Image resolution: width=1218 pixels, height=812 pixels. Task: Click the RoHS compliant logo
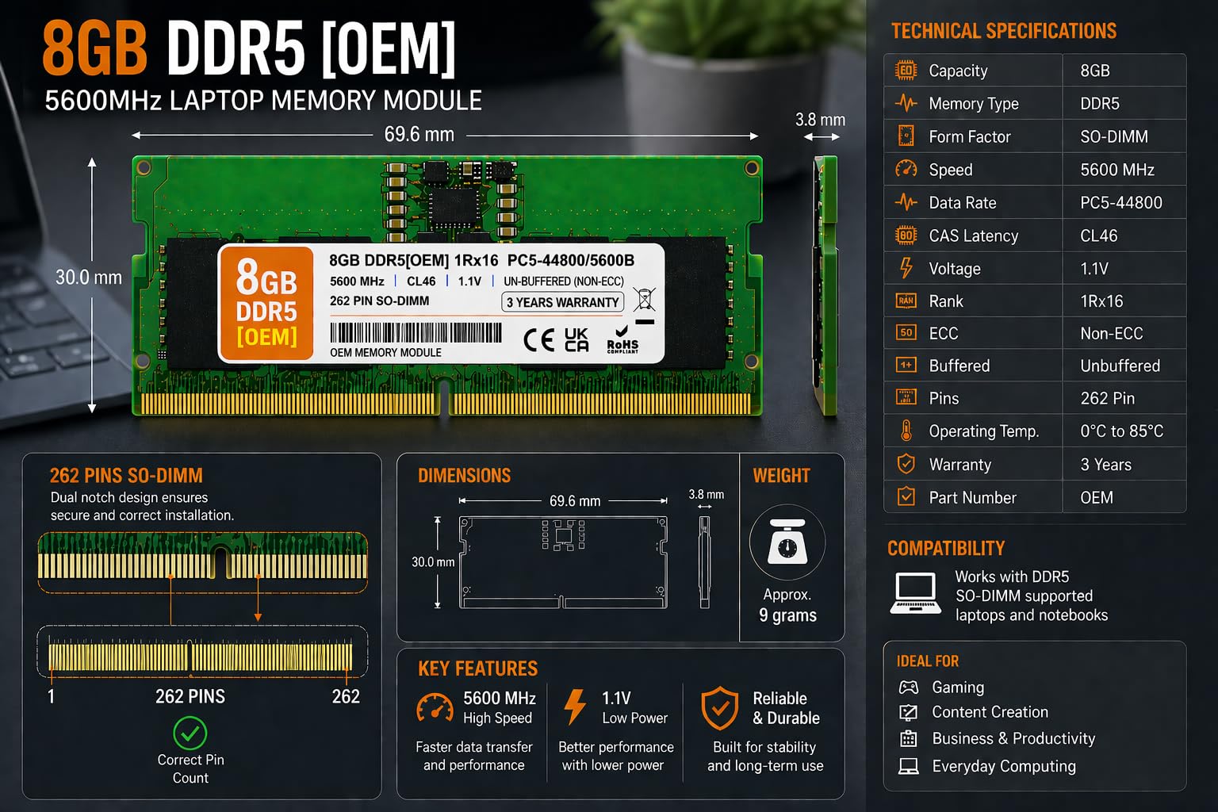[x=622, y=340]
